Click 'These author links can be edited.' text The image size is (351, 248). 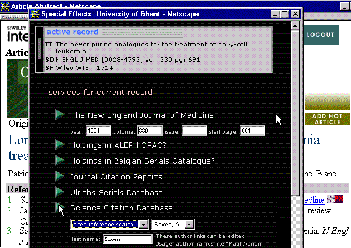click(201, 236)
